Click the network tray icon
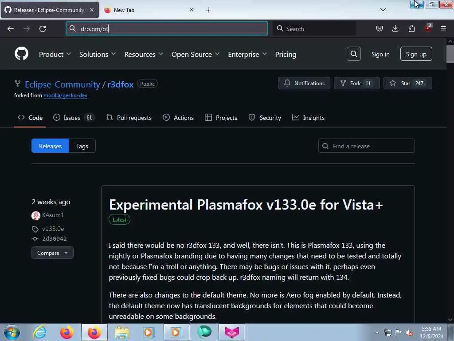 pyautogui.click(x=387, y=333)
